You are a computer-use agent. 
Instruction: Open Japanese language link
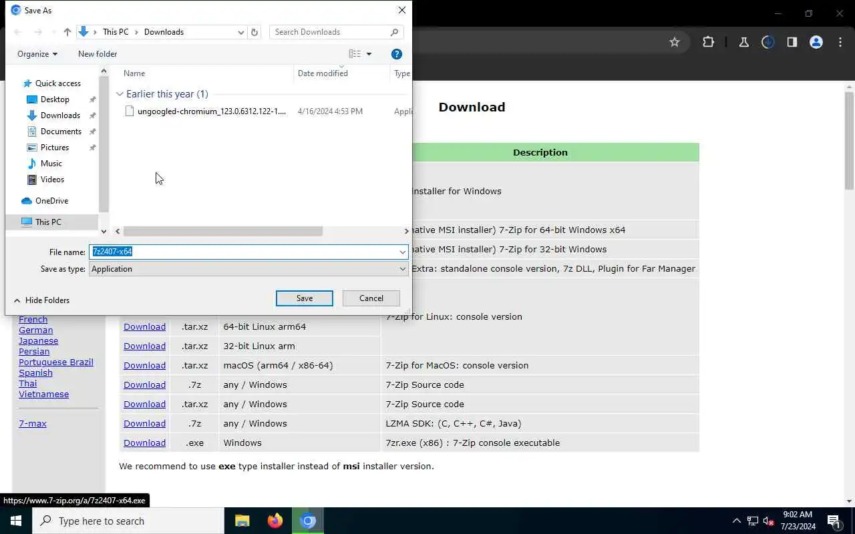click(38, 341)
